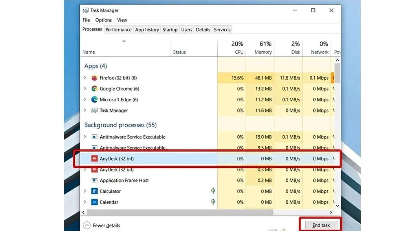
Task: Open the View menu
Action: [x=122, y=20]
